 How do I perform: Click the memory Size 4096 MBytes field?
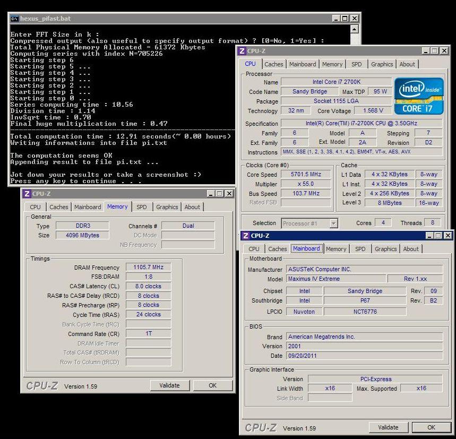pyautogui.click(x=83, y=235)
